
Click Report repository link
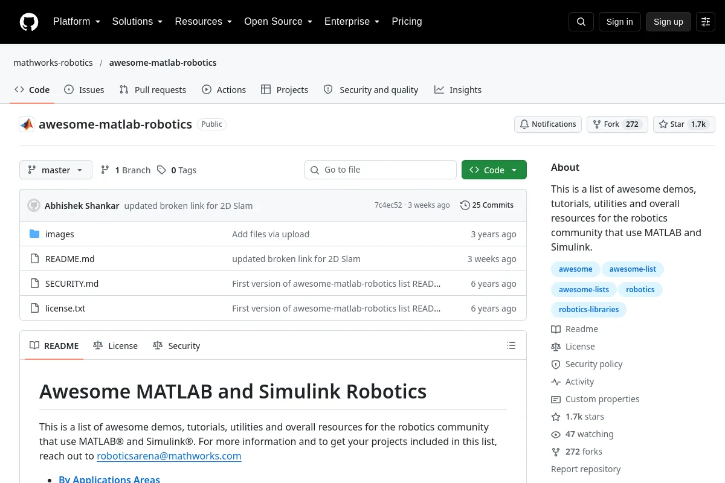(586, 469)
